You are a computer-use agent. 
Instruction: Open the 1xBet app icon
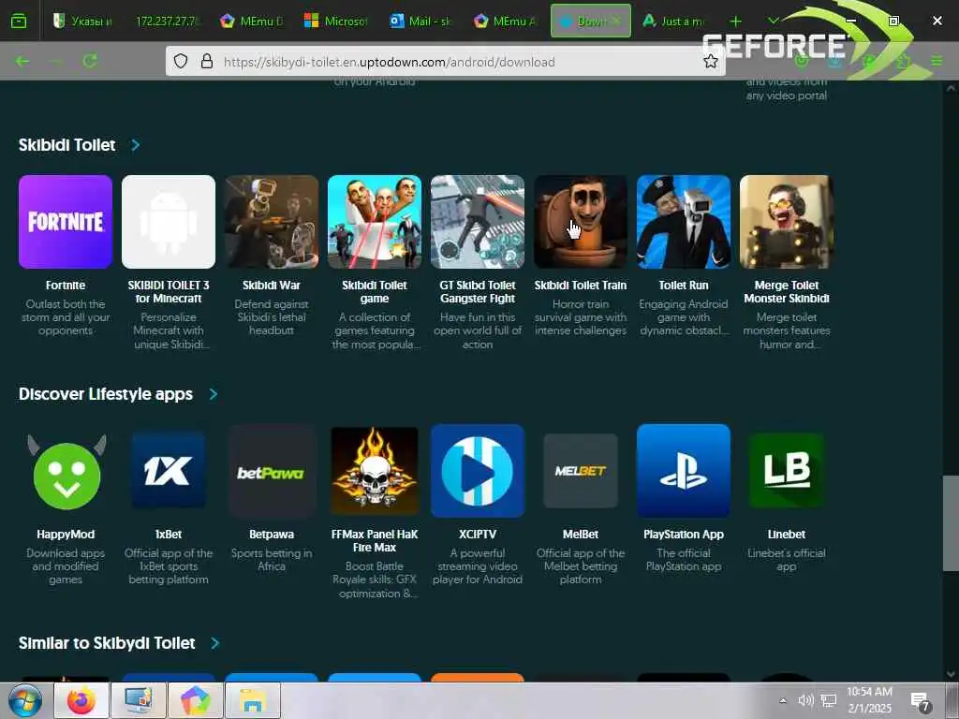click(x=169, y=471)
